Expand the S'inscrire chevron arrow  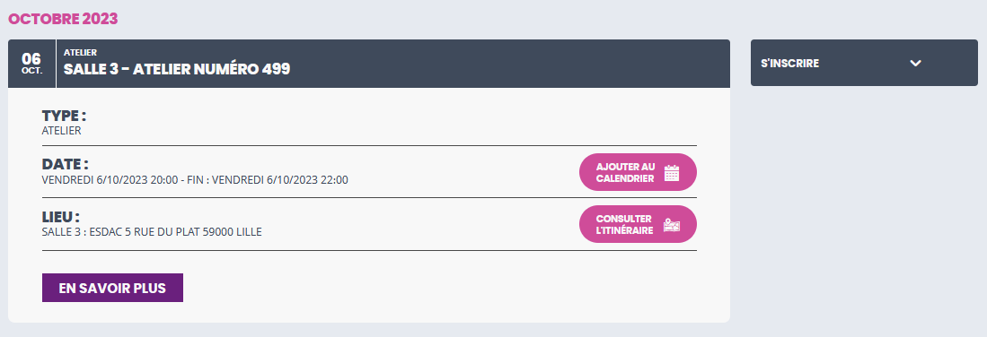[x=916, y=63]
